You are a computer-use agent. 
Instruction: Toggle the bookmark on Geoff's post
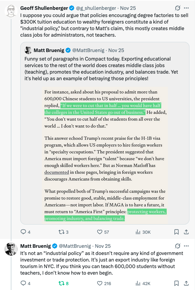click(x=176, y=232)
